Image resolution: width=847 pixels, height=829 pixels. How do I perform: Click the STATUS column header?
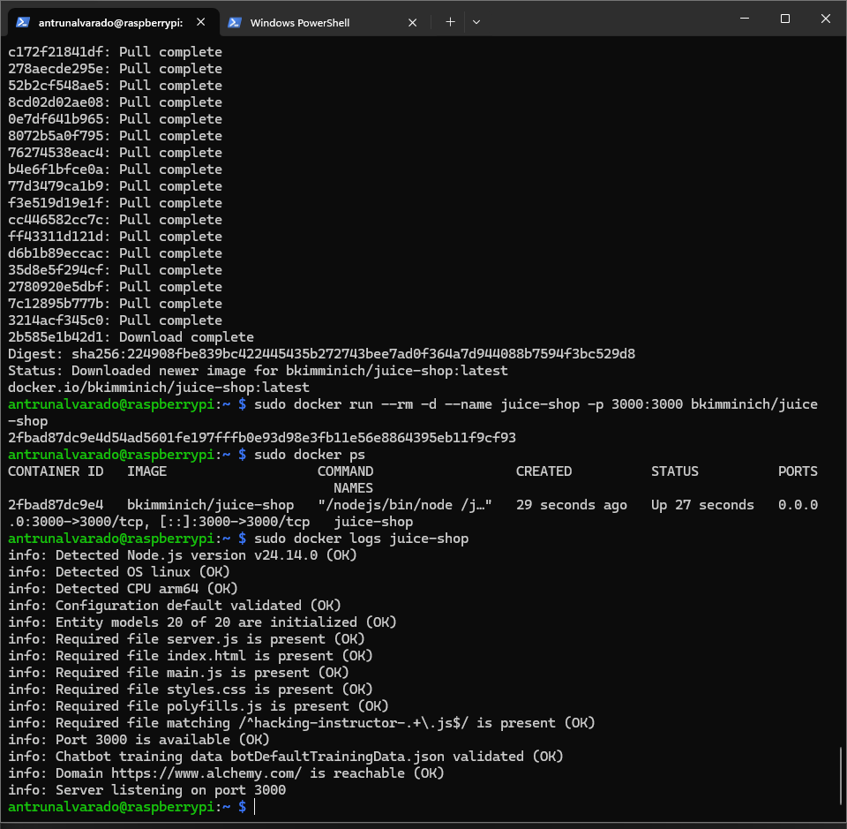coord(675,471)
